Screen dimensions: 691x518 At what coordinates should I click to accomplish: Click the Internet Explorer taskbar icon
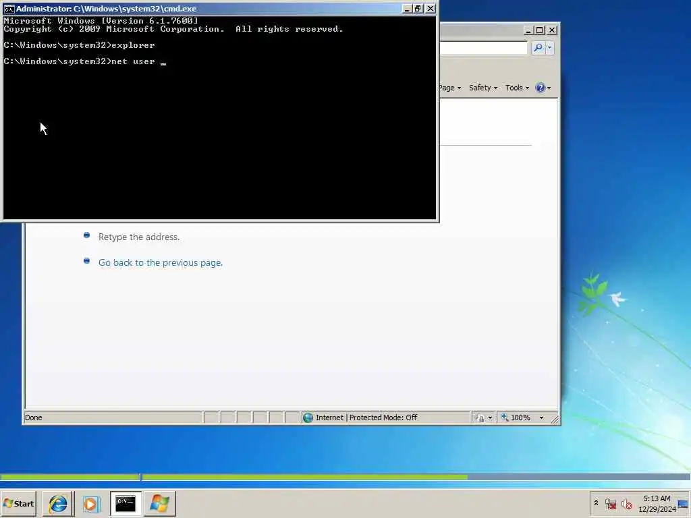[58, 504]
